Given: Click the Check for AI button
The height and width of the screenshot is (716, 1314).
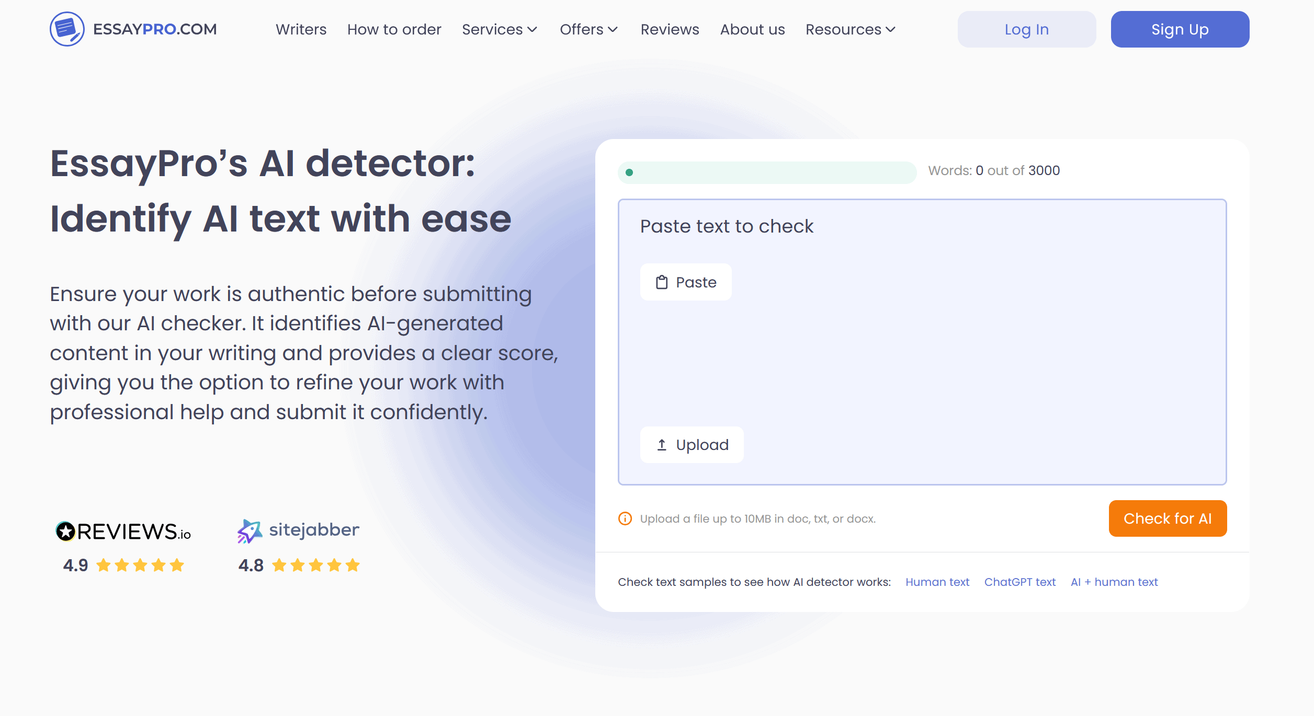Looking at the screenshot, I should [1168, 518].
